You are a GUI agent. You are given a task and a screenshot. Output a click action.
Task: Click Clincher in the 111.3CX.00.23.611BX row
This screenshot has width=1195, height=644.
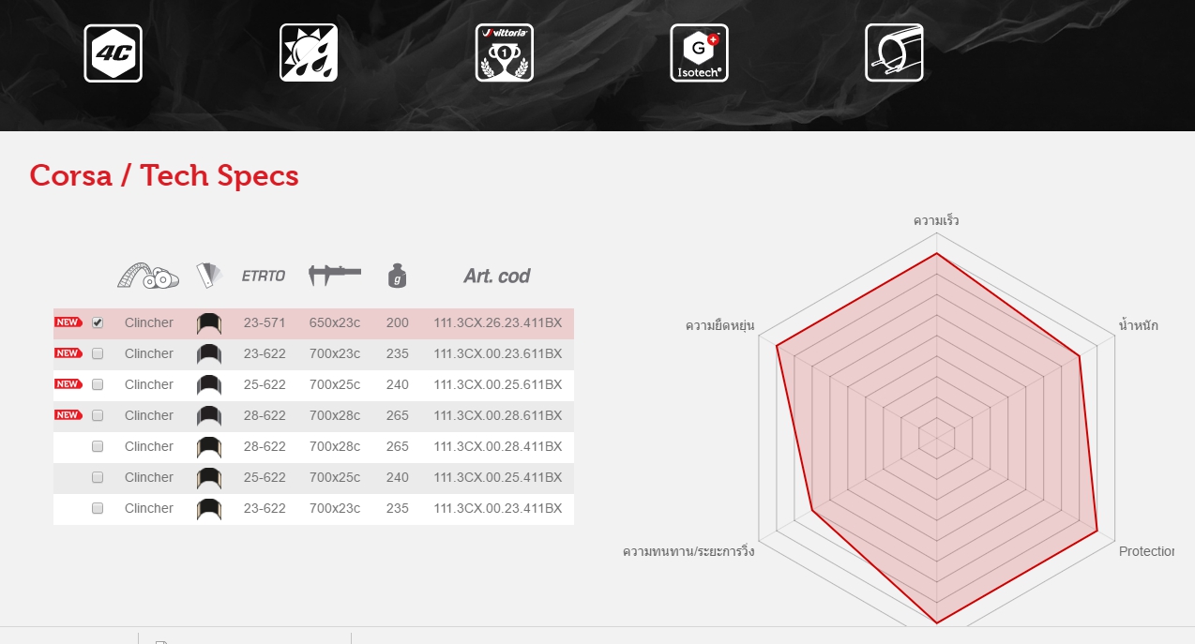[149, 353]
